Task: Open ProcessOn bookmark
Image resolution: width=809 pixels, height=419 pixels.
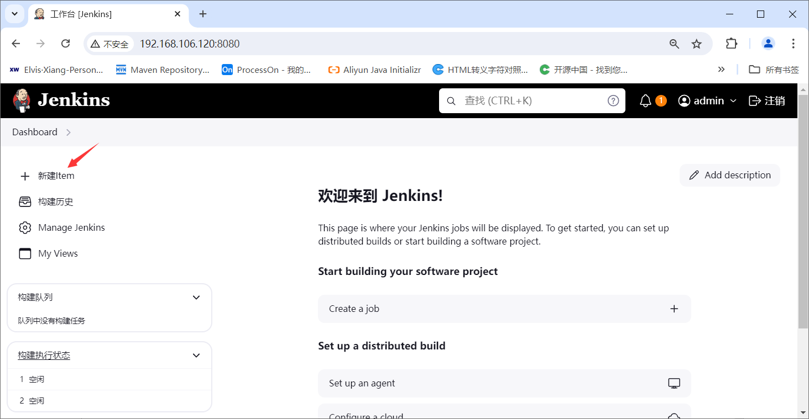Action: tap(267, 70)
